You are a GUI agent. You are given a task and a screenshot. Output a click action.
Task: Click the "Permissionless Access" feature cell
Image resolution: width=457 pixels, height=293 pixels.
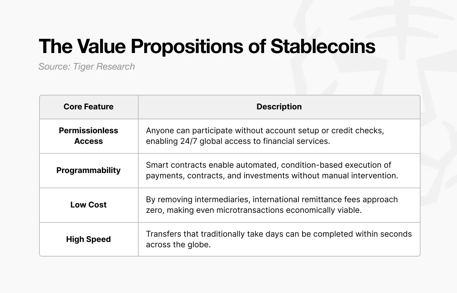click(x=89, y=136)
